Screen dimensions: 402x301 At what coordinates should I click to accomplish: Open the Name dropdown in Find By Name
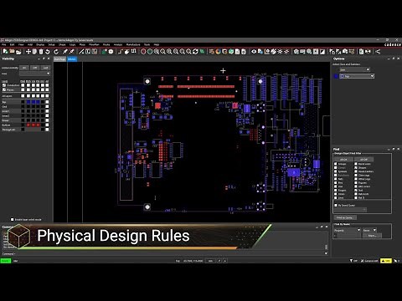(369, 230)
